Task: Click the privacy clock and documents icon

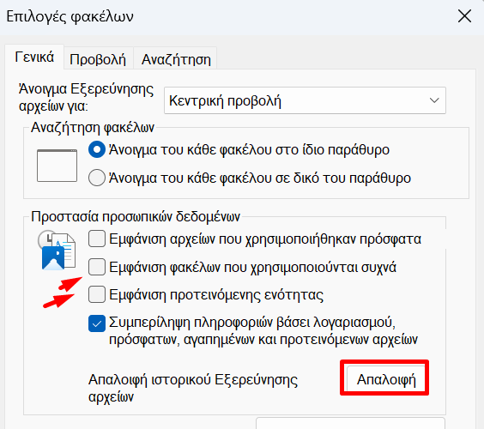Action: [x=57, y=251]
